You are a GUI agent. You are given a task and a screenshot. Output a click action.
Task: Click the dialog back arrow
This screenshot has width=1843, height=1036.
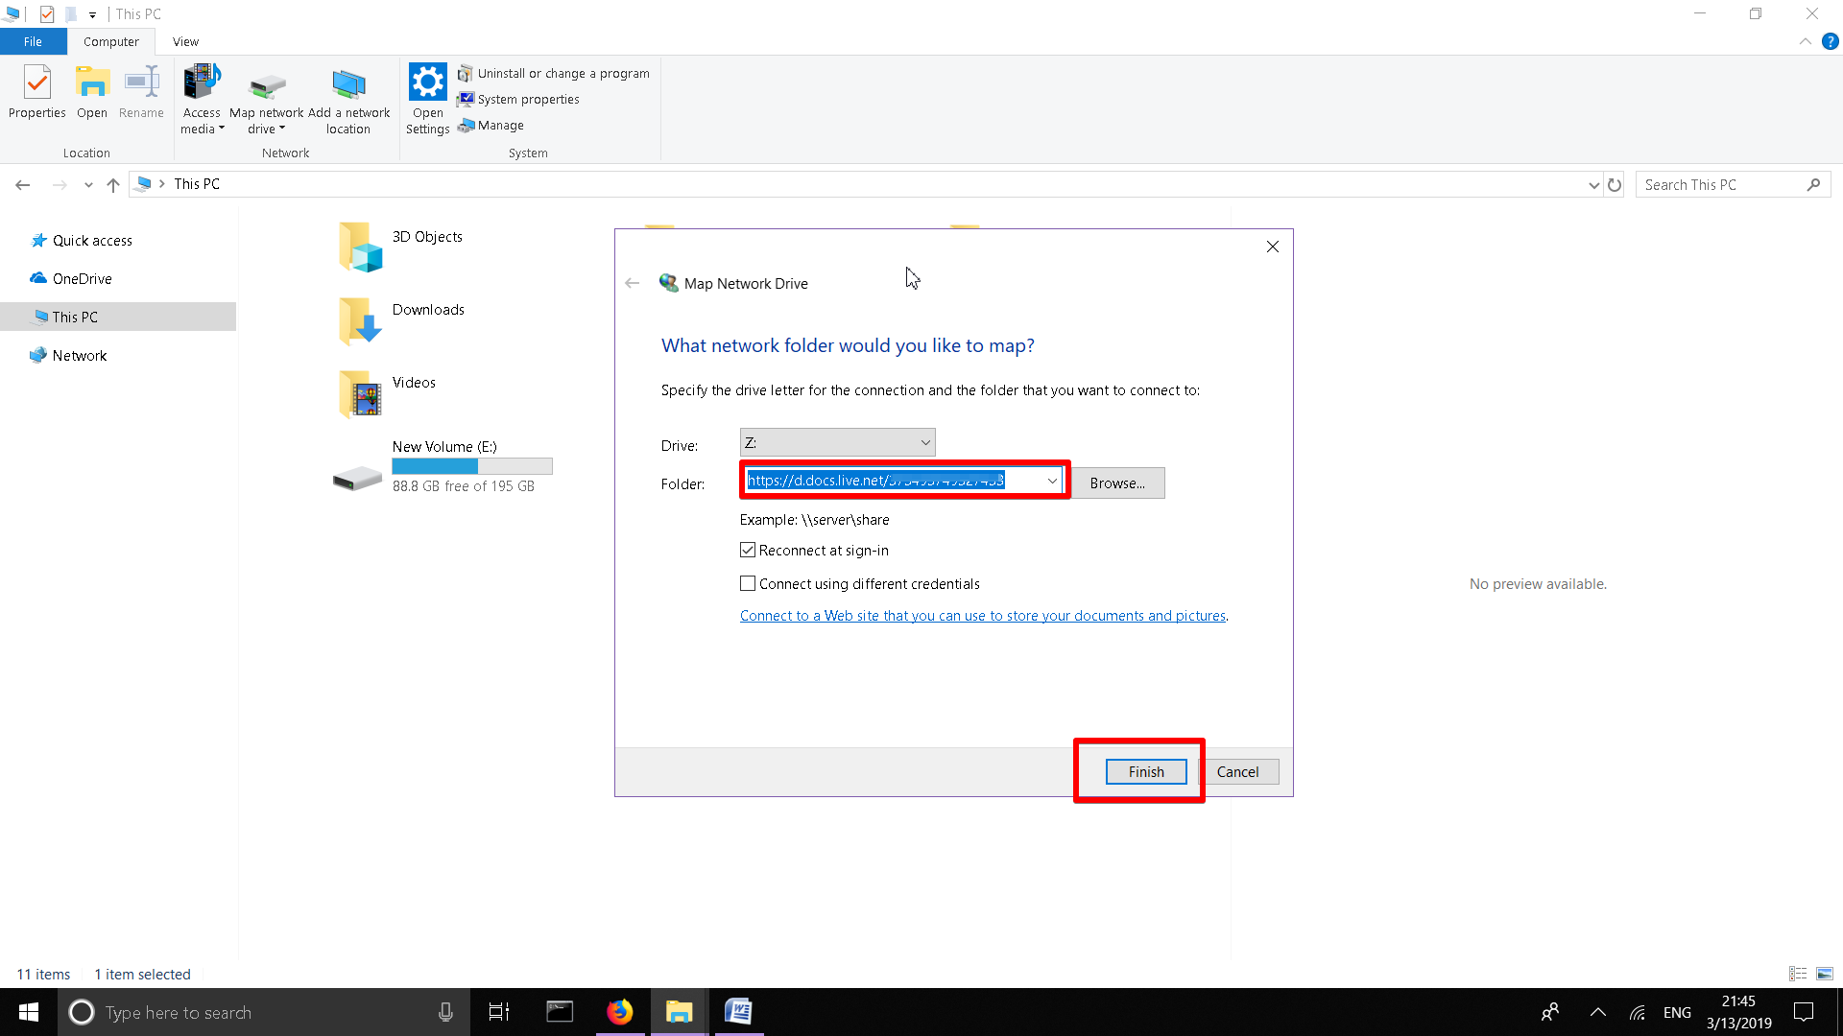(x=632, y=283)
